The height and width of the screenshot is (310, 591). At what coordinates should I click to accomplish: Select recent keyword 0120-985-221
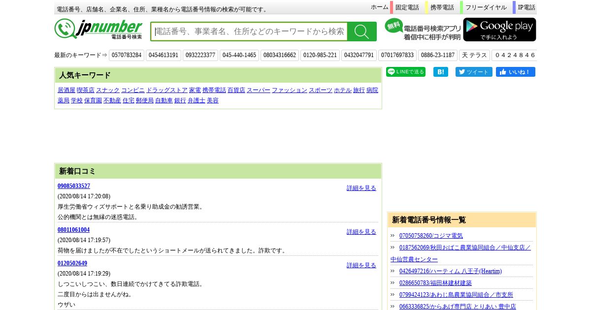pos(320,55)
